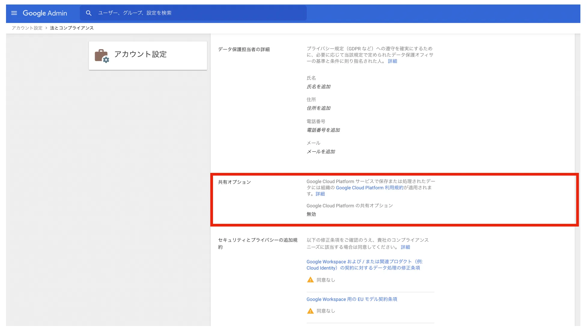Screen dimensions: 587x332
Task: Click the briefcase account settings icon
Action: [x=102, y=56]
